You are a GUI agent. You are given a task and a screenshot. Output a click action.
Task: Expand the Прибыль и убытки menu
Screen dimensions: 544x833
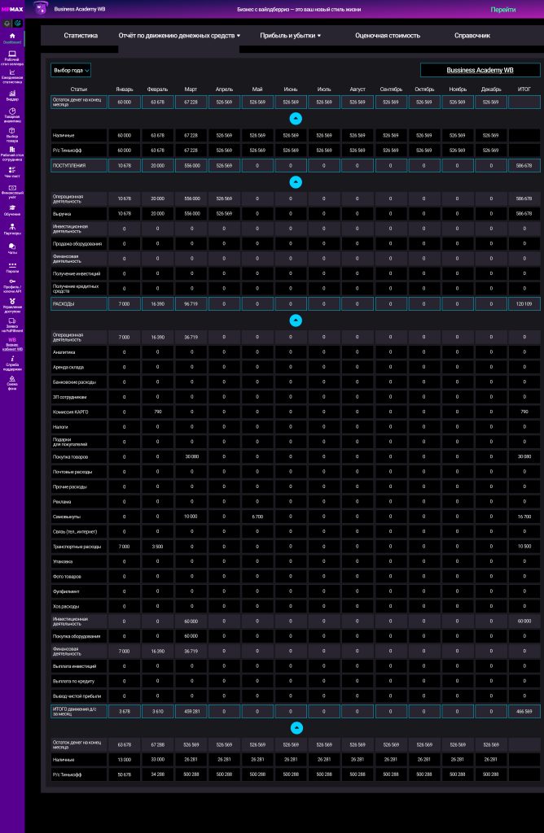(291, 36)
